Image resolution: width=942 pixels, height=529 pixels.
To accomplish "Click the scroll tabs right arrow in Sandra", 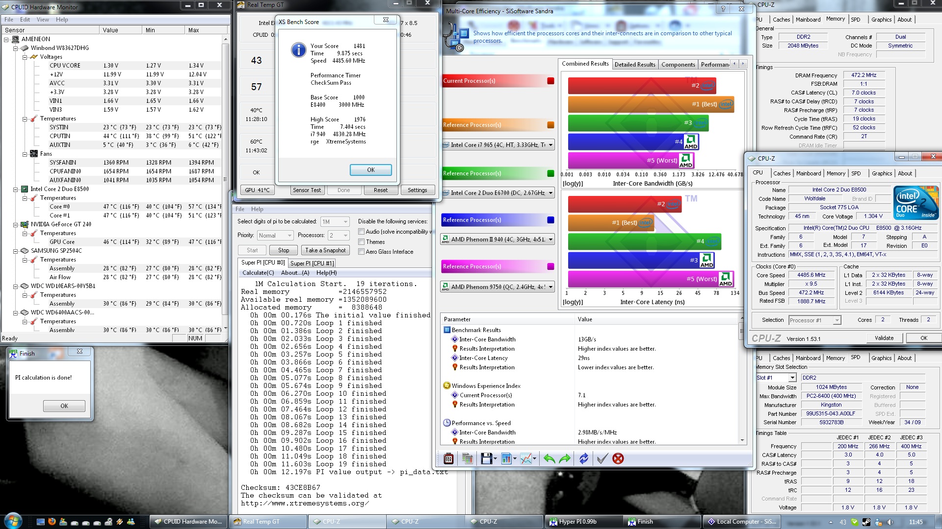I will click(x=743, y=64).
